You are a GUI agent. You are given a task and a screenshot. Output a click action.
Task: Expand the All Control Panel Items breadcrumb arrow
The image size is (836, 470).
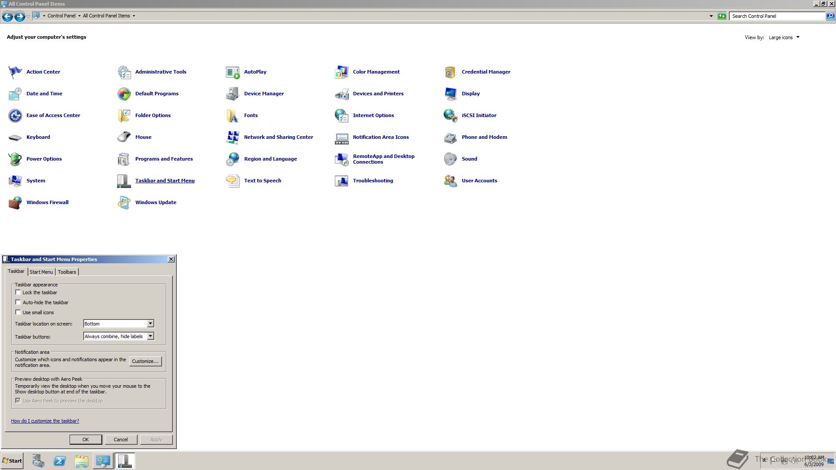(x=134, y=16)
